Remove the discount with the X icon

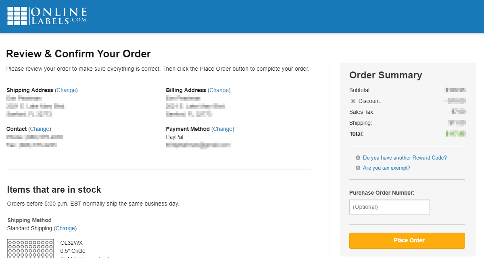click(353, 101)
